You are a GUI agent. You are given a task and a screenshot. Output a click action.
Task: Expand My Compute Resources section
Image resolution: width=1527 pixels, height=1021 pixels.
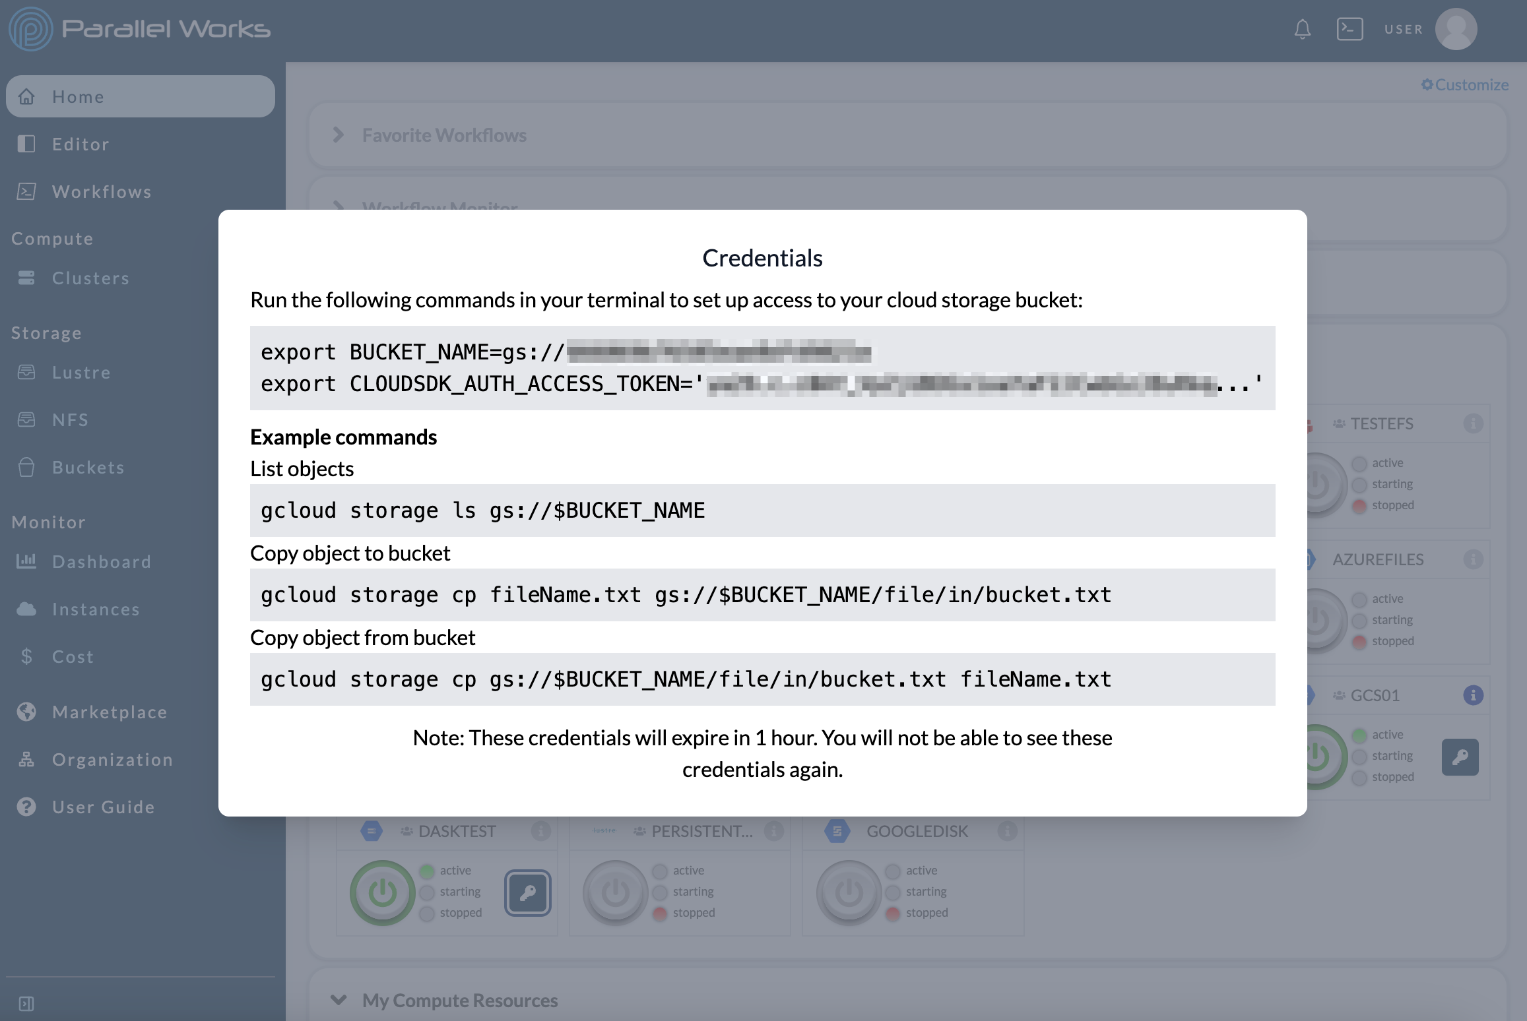point(339,999)
